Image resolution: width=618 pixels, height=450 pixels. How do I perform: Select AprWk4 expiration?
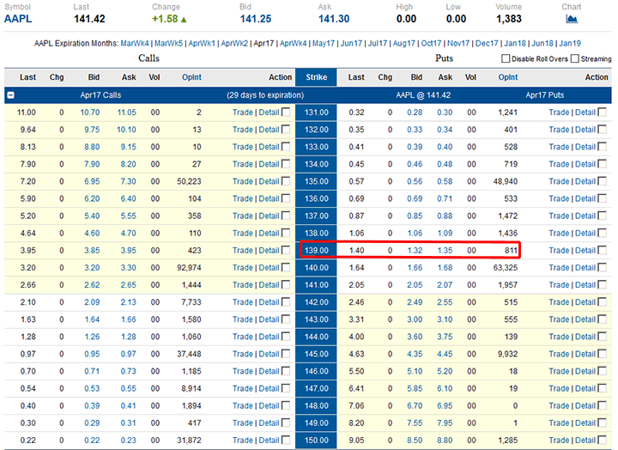(293, 44)
